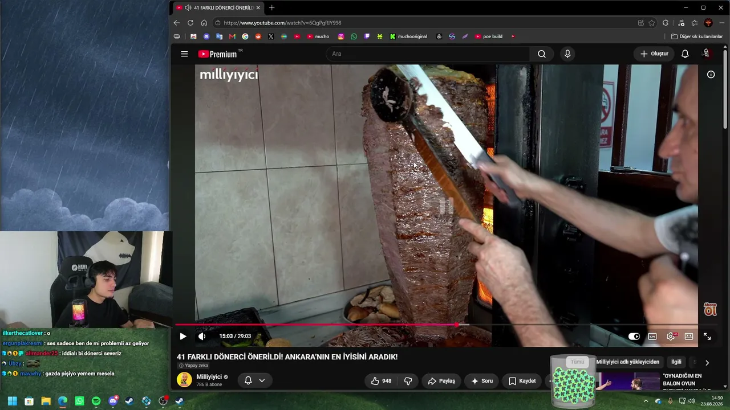Open YouTube notifications bell in the header
Screen dimensions: 730x410
coord(685,54)
